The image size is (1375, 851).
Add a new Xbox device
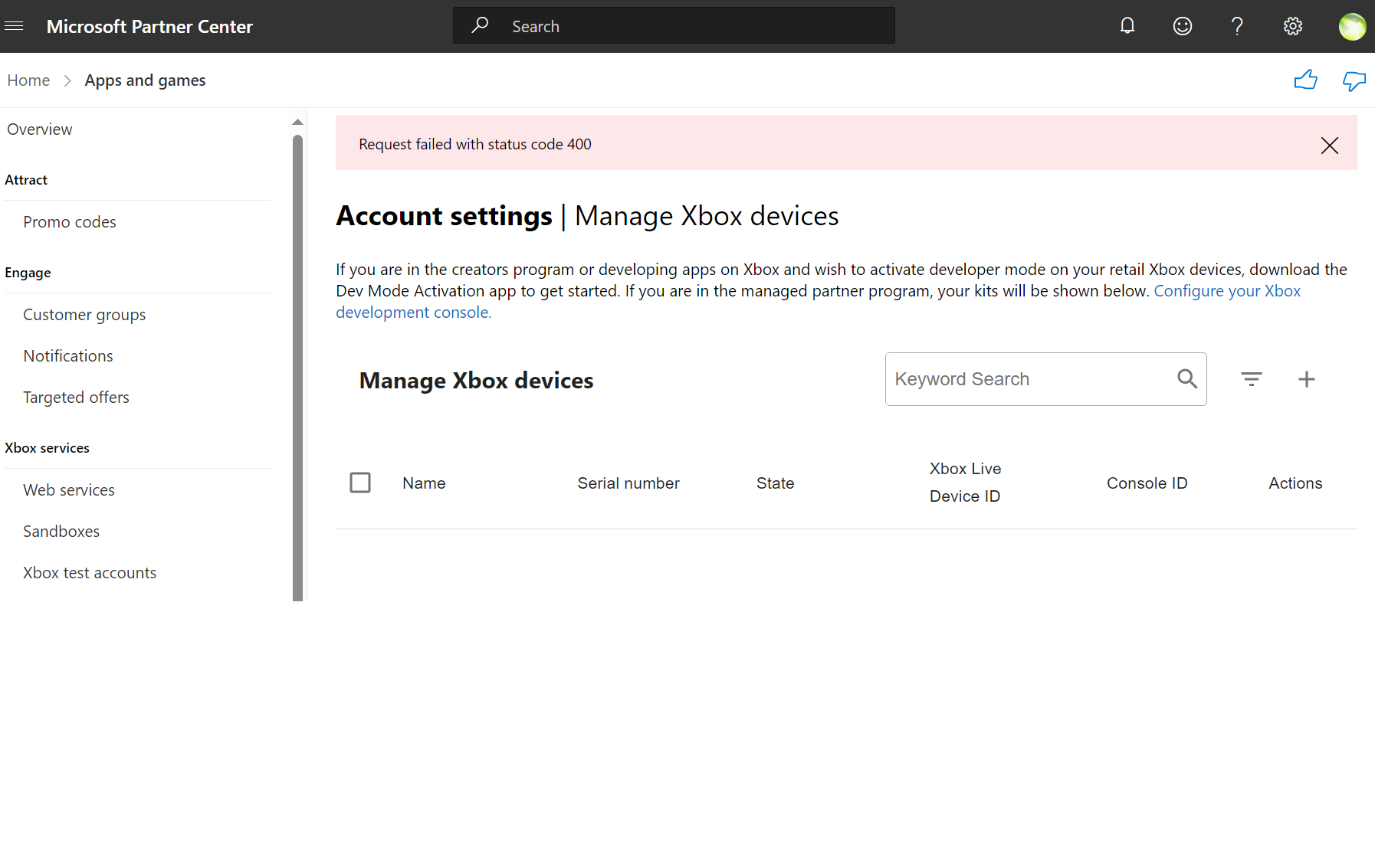point(1306,378)
